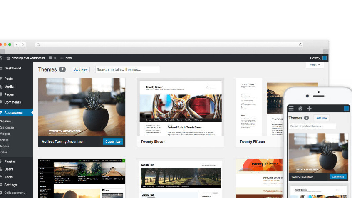Tap the home icon on the phone toolbar
The height and width of the screenshot is (198, 352).
coord(300,109)
